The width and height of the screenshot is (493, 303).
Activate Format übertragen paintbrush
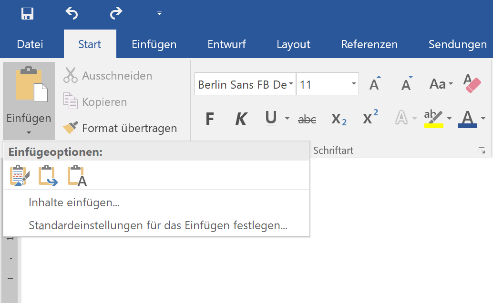(120, 128)
